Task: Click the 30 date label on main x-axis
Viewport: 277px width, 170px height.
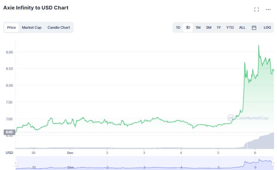Action: (34, 153)
